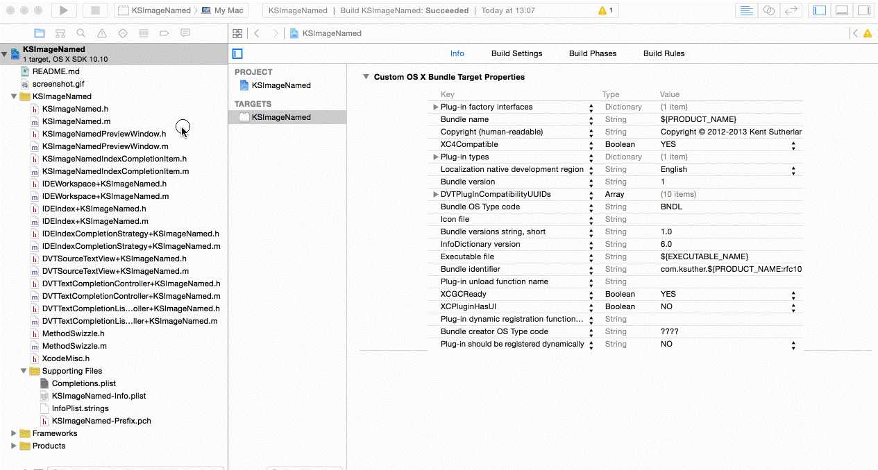Expand the Products group

[14, 446]
